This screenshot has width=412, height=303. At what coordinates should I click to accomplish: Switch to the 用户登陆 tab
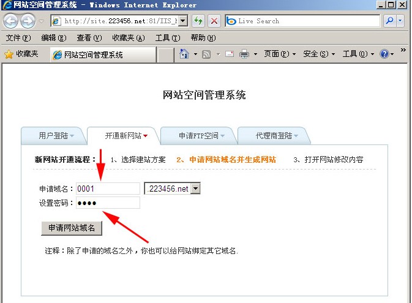coord(56,135)
